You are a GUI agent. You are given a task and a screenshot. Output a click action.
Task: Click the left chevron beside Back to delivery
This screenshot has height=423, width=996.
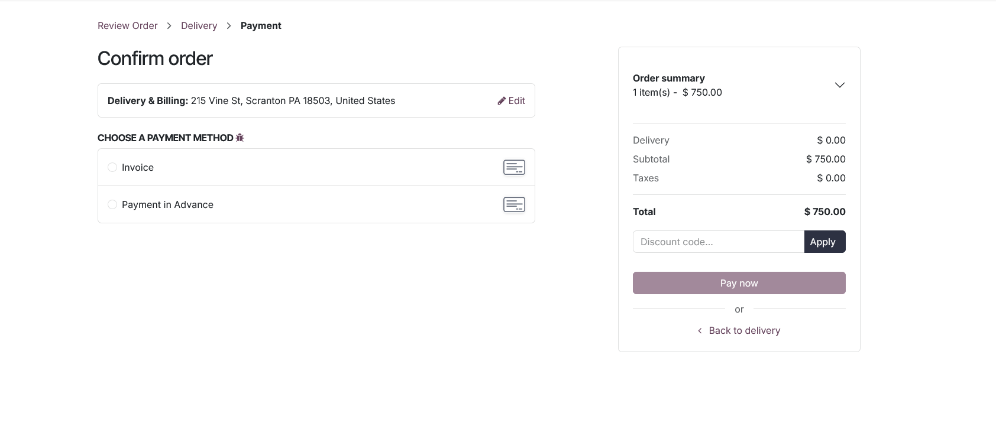[699, 331]
